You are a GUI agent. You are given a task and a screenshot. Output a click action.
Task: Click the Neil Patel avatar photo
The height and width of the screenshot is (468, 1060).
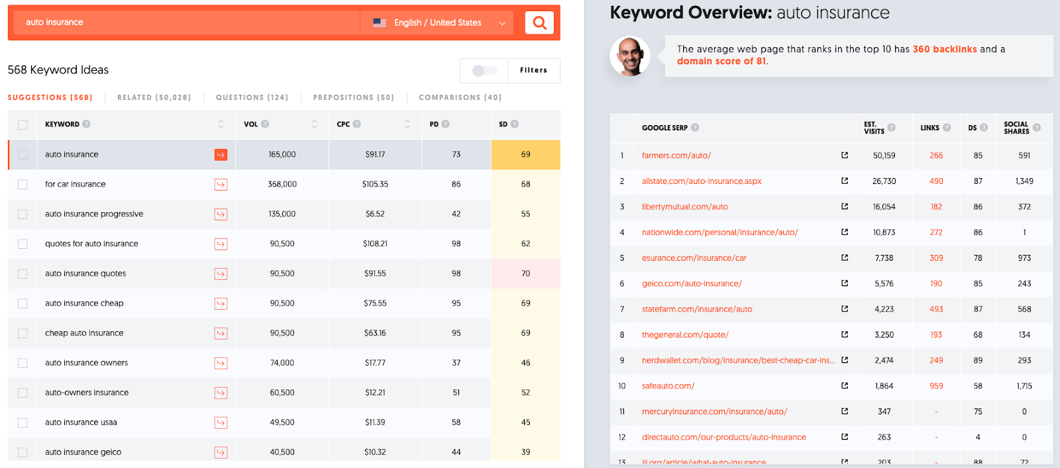pyautogui.click(x=630, y=56)
